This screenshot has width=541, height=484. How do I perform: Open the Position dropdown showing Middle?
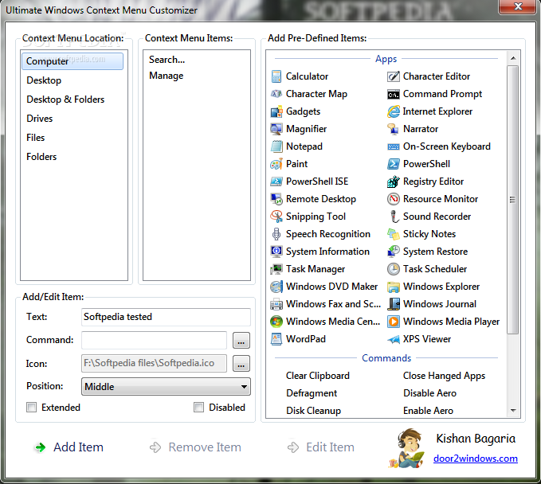click(166, 386)
